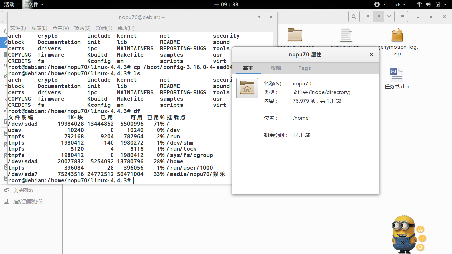Click the search icon in file manager toolbar
This screenshot has width=452, height=254.
point(354,17)
